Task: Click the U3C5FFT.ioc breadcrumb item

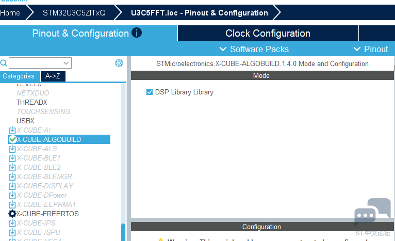Action: click(199, 13)
